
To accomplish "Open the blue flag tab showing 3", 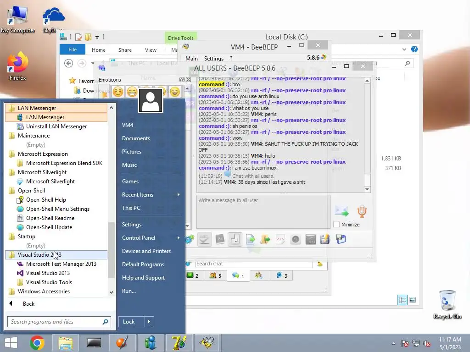I will click(x=281, y=275).
